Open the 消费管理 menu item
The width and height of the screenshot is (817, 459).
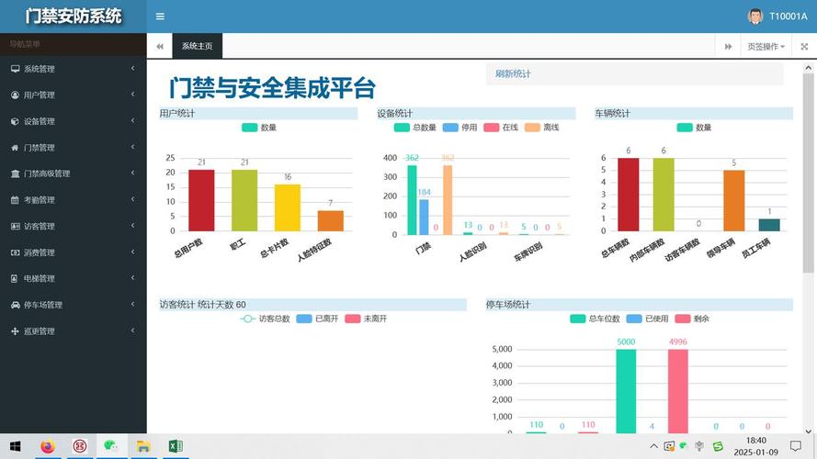pos(73,252)
